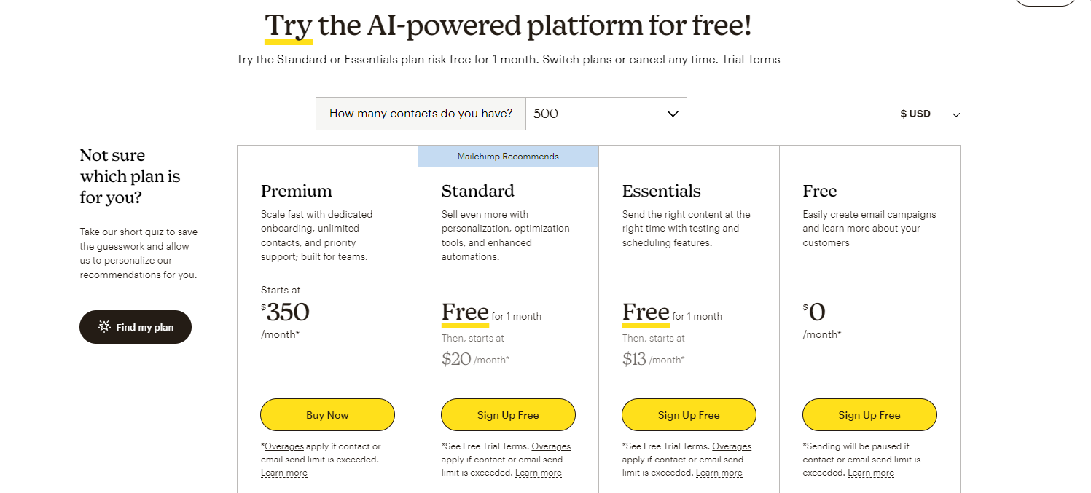Click Overages link under Essentials plan
The height and width of the screenshot is (493, 1091).
click(732, 446)
